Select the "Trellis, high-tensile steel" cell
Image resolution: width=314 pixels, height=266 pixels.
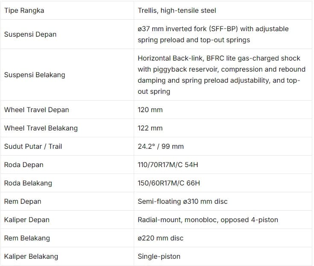point(177,10)
